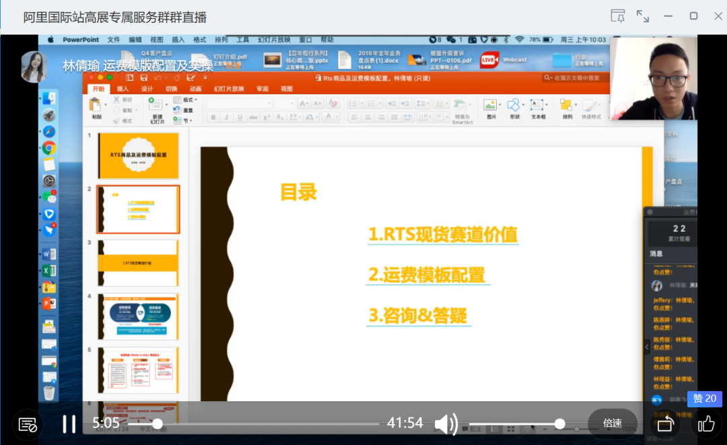Click the center align icon

pyautogui.click(x=368, y=117)
